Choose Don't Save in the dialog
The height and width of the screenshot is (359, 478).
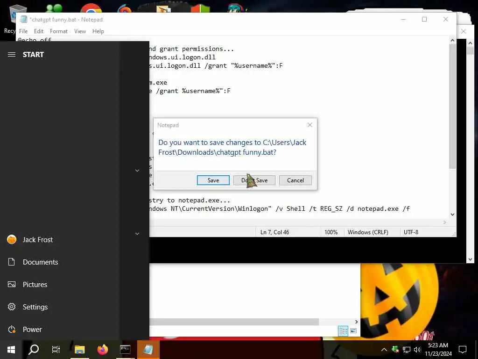(x=254, y=180)
